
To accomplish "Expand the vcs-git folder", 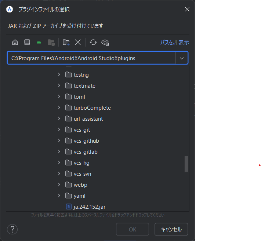I will tap(59, 130).
